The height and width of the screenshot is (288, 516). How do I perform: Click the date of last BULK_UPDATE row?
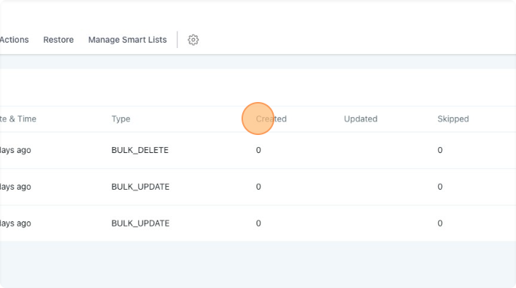click(16, 223)
